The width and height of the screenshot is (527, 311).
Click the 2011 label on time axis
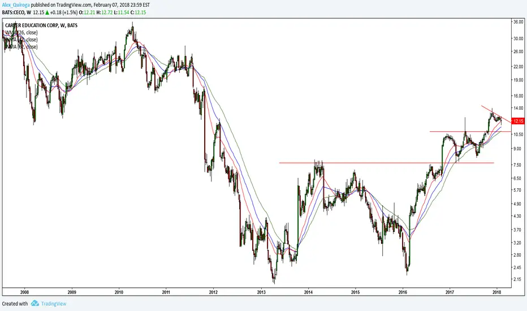166,292
